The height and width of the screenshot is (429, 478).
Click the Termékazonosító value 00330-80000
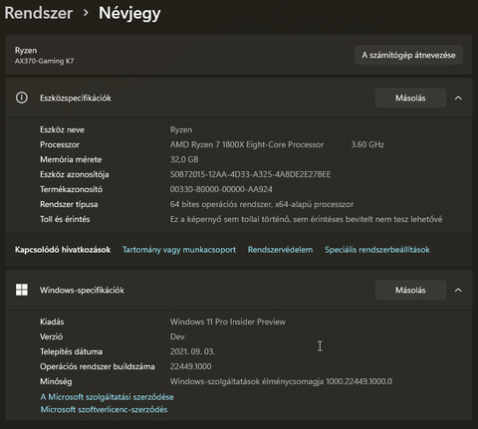tap(221, 189)
